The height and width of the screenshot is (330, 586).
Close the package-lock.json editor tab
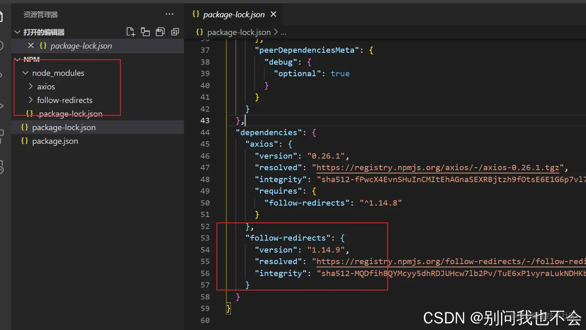tap(273, 14)
